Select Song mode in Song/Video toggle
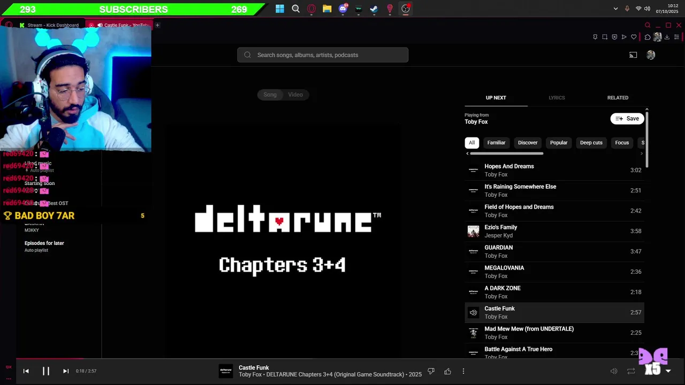 coord(270,95)
